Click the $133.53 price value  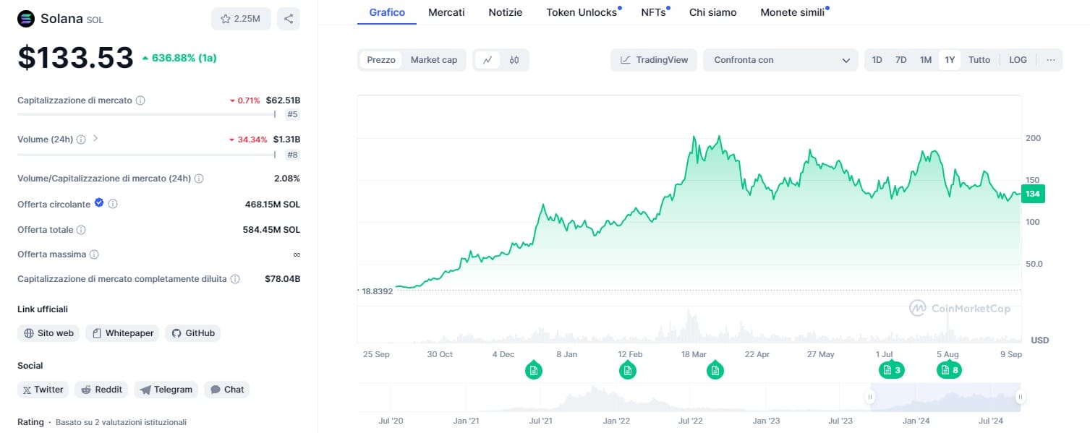pos(75,58)
